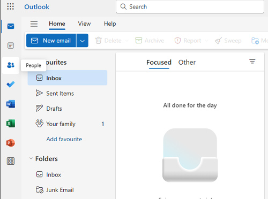Open the Drafts folder
268x199 pixels.
tap(68, 109)
